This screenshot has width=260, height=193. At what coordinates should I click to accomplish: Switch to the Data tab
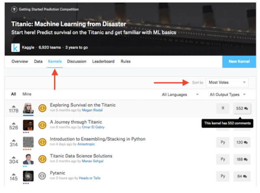(x=38, y=61)
